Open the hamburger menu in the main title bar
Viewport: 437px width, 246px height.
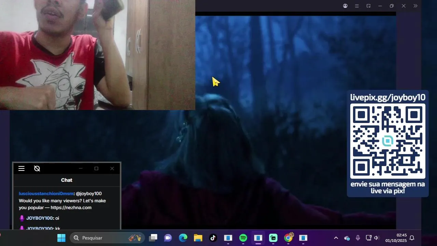click(x=357, y=6)
